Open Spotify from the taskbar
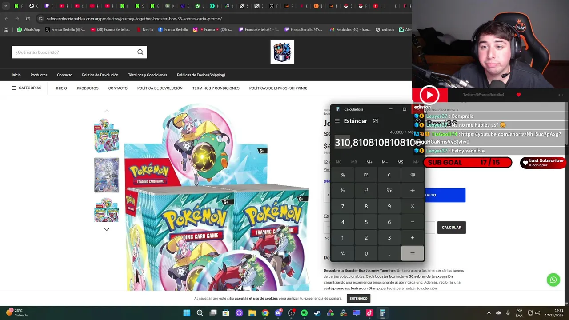The width and height of the screenshot is (569, 320). tap(304, 313)
